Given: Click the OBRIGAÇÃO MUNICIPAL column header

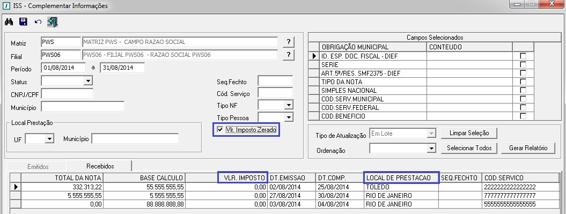Looking at the screenshot, I should [373, 47].
